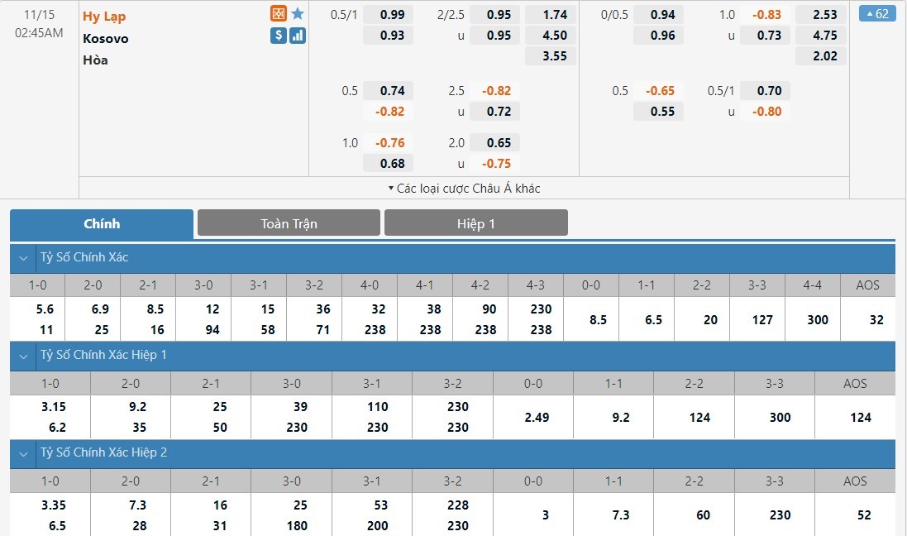Switch to the Toàn Trận tab
This screenshot has height=536, width=907.
click(x=289, y=223)
